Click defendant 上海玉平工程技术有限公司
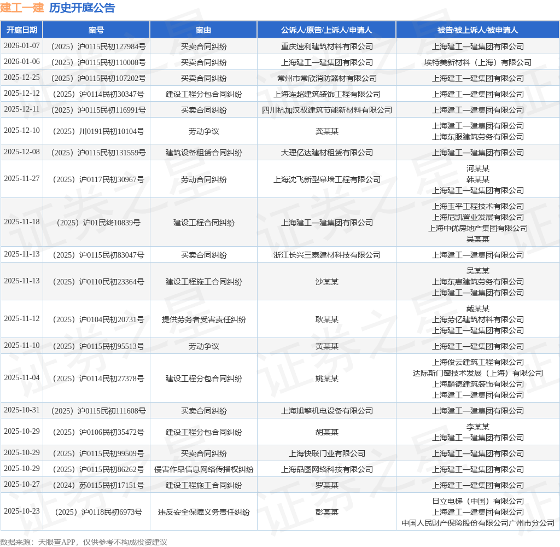 point(478,206)
